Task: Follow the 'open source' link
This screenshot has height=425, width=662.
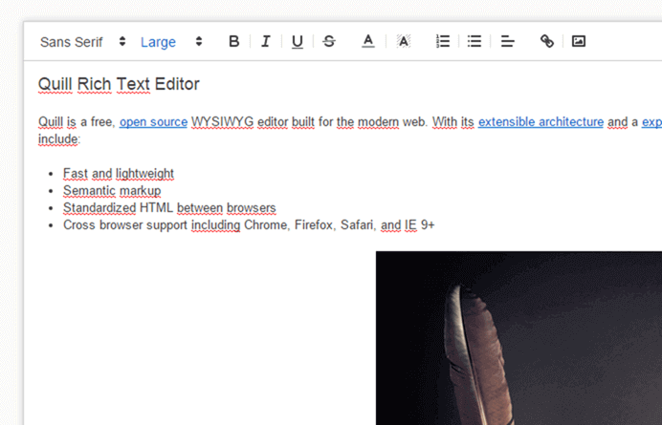Action: (x=153, y=122)
